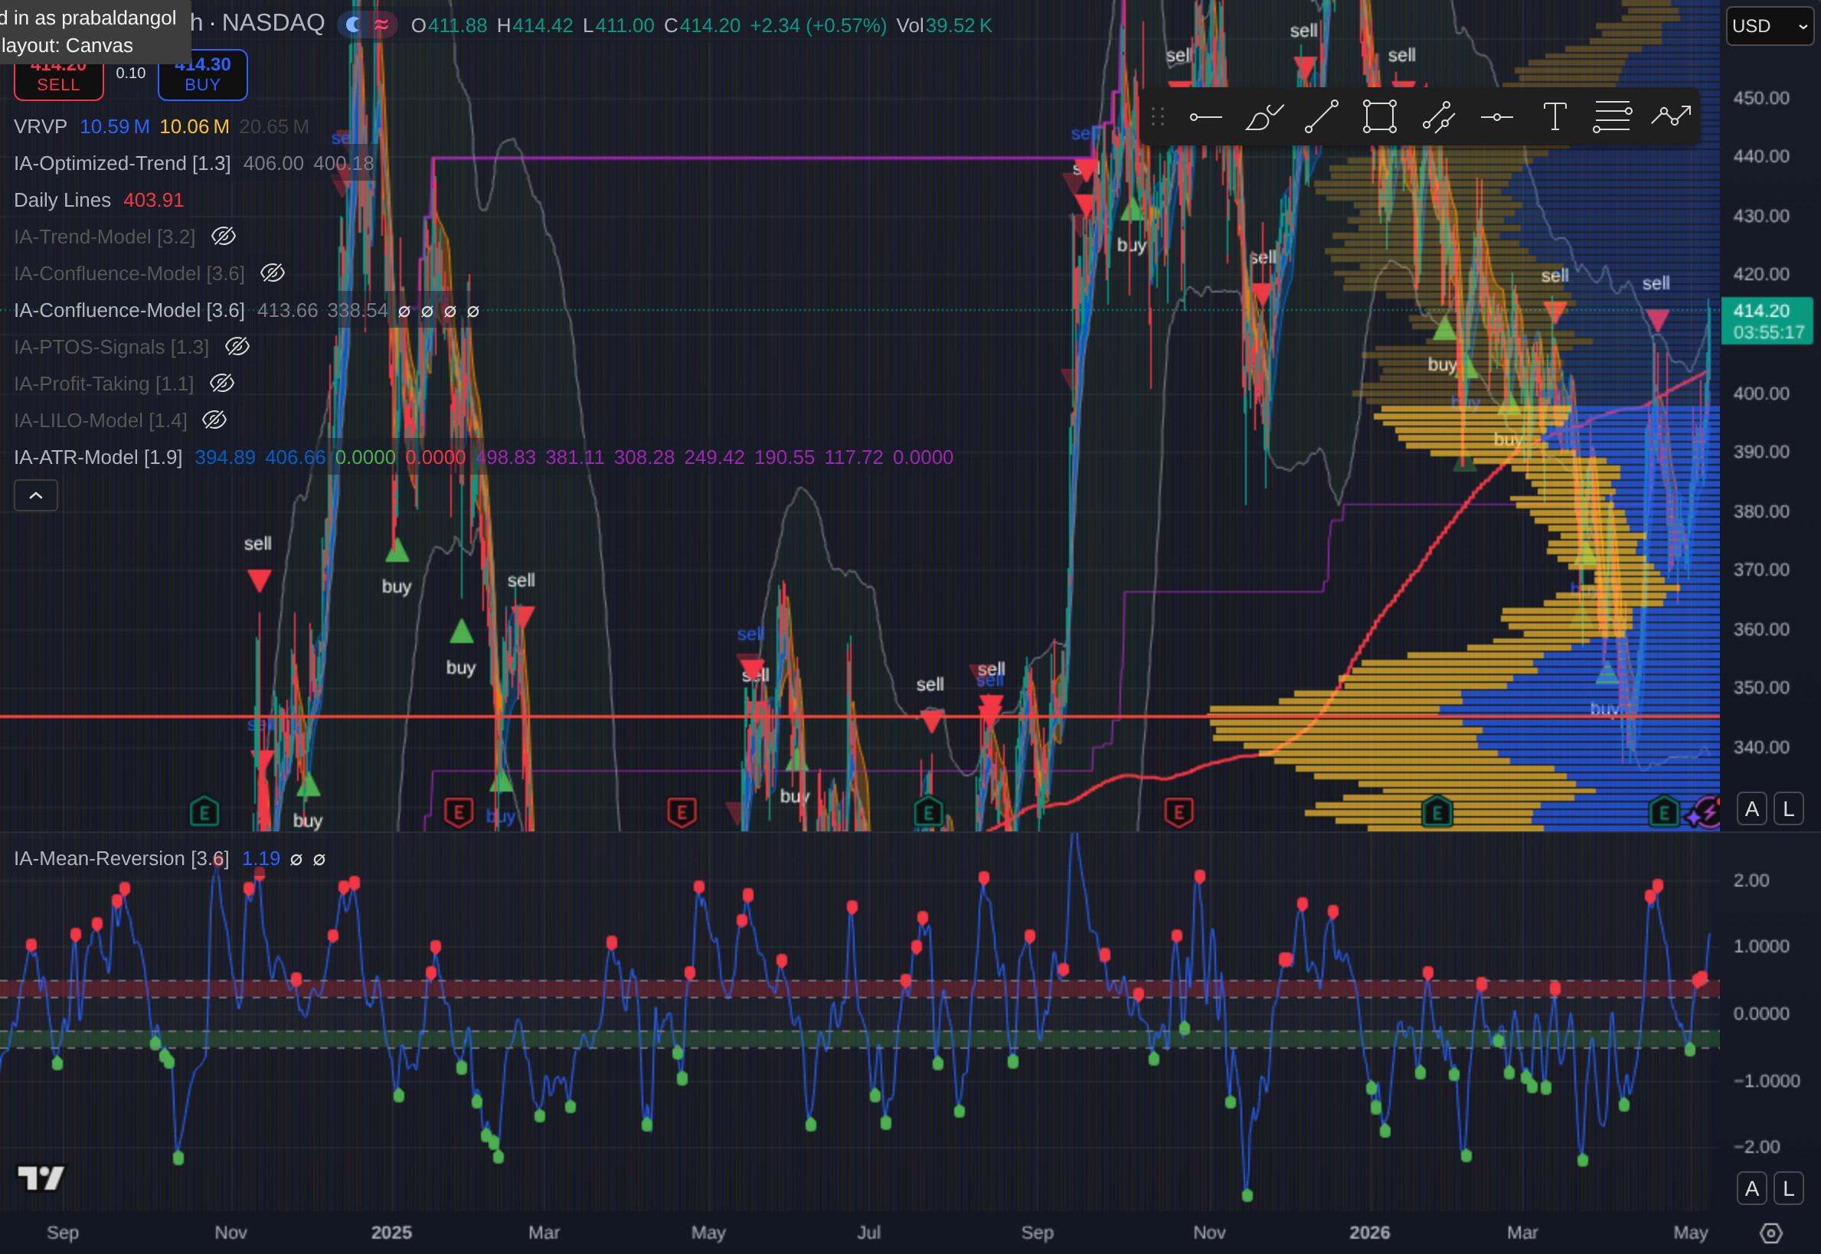Click the Mean-Reversion value 1.19
The height and width of the screenshot is (1254, 1821).
[261, 858]
